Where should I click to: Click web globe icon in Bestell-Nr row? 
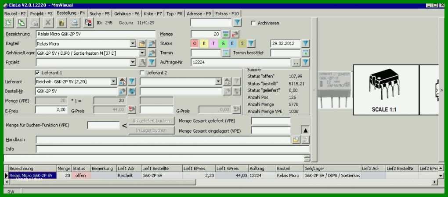pos(132,91)
